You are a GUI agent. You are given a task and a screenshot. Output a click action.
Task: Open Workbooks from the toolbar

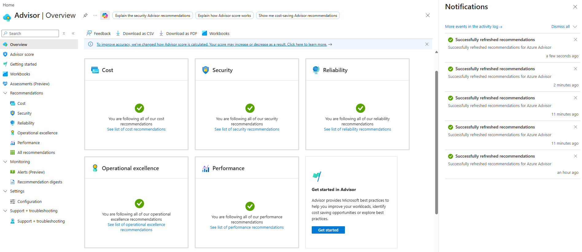(216, 33)
